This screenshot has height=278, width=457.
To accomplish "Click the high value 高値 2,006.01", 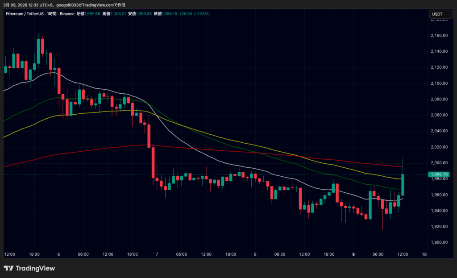I will click(x=112, y=14).
